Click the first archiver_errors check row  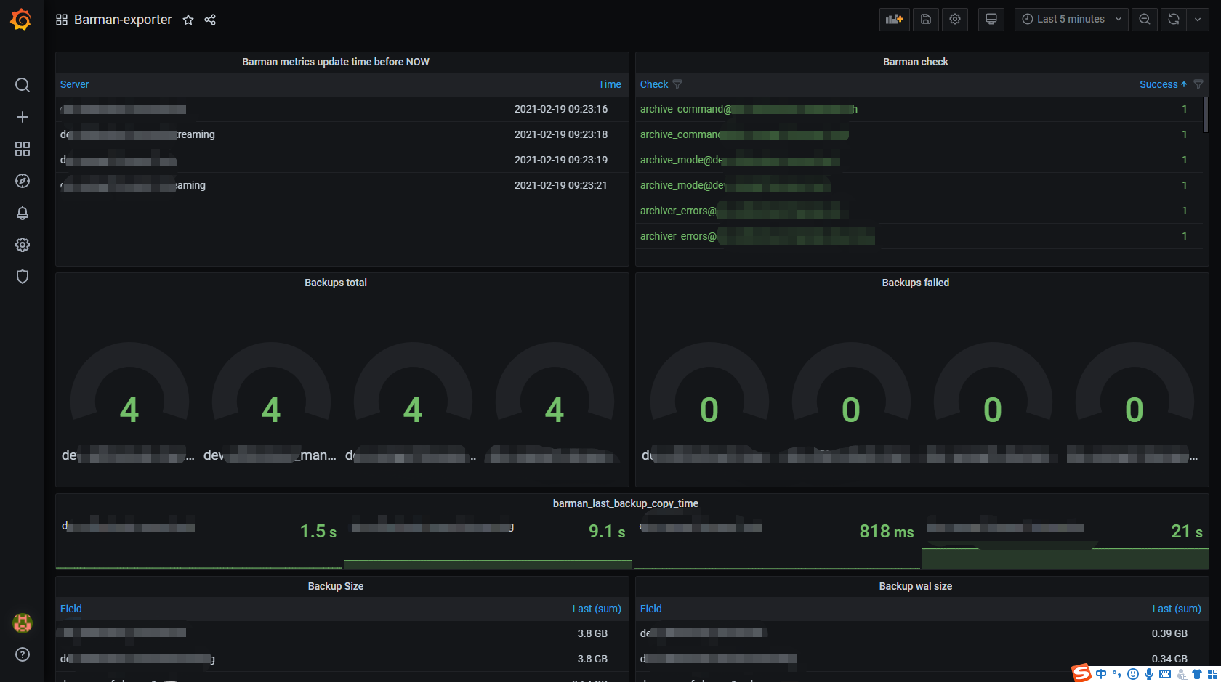click(922, 211)
